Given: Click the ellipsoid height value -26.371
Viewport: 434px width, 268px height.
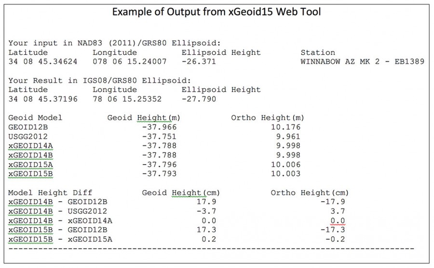Looking at the screenshot, I should [198, 62].
